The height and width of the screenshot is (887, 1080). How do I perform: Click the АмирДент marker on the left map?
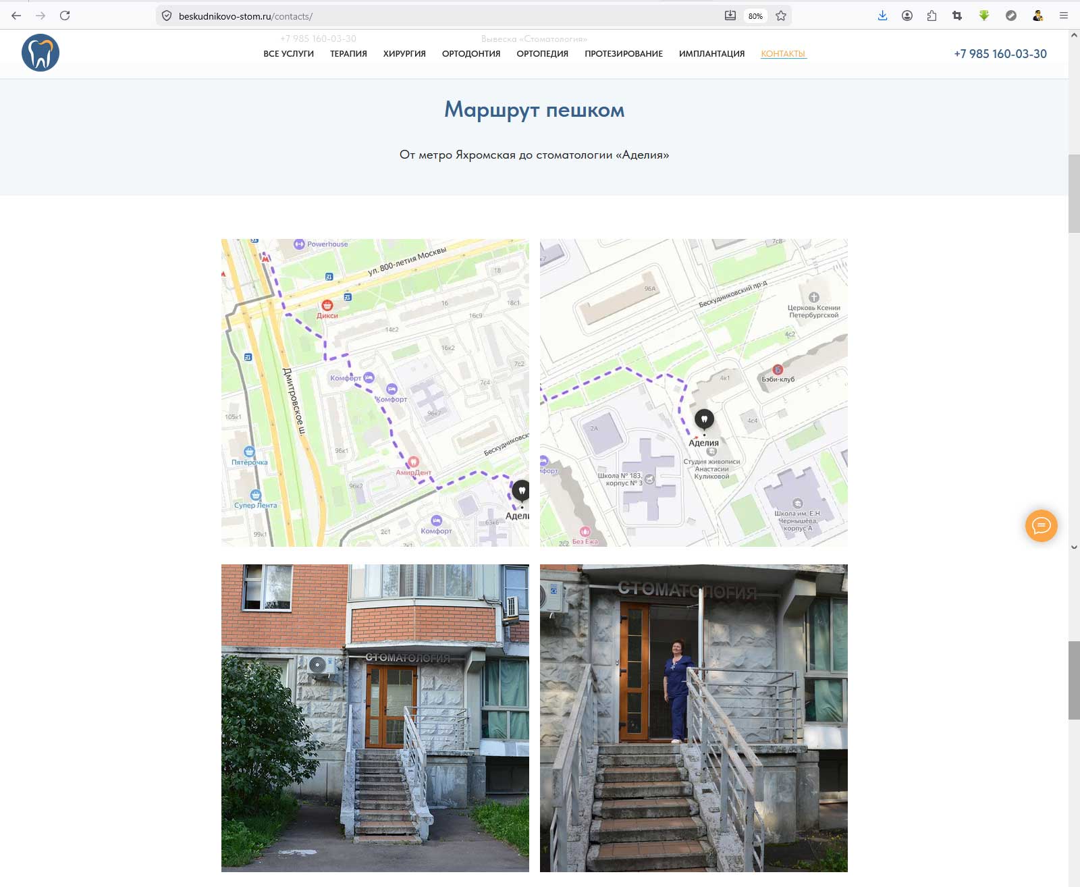click(x=413, y=462)
